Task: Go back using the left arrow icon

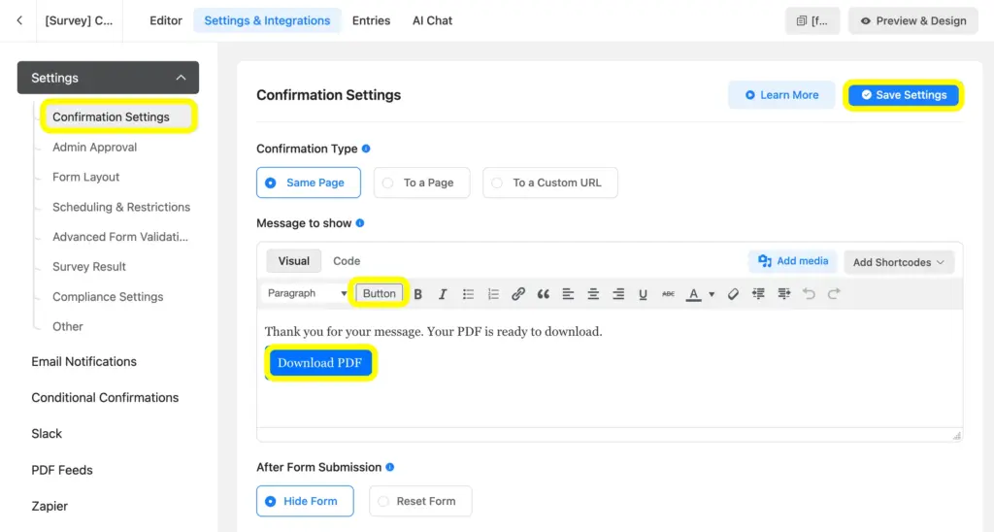Action: tap(19, 20)
